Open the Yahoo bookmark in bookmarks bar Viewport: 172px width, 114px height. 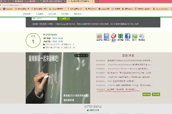[8, 9]
